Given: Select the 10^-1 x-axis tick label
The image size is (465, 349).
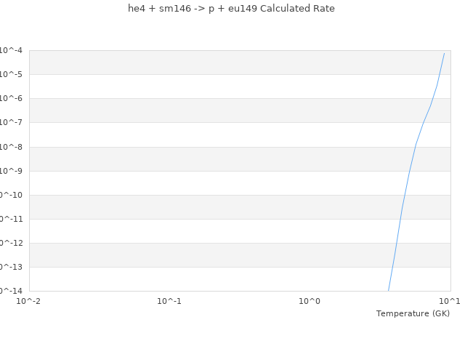Looking at the screenshot, I should pyautogui.click(x=169, y=301).
